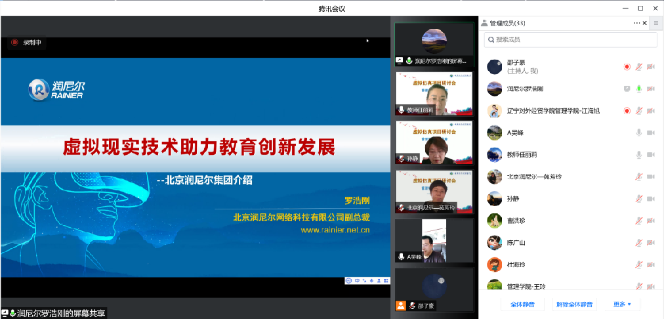The image size is (664, 319).
Task: Click camera icon in 孙静 row
Action: 651,199
